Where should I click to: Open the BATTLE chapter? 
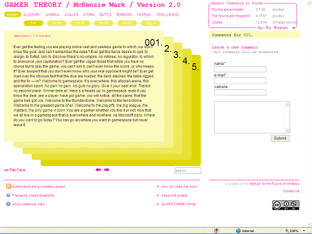click(105, 14)
